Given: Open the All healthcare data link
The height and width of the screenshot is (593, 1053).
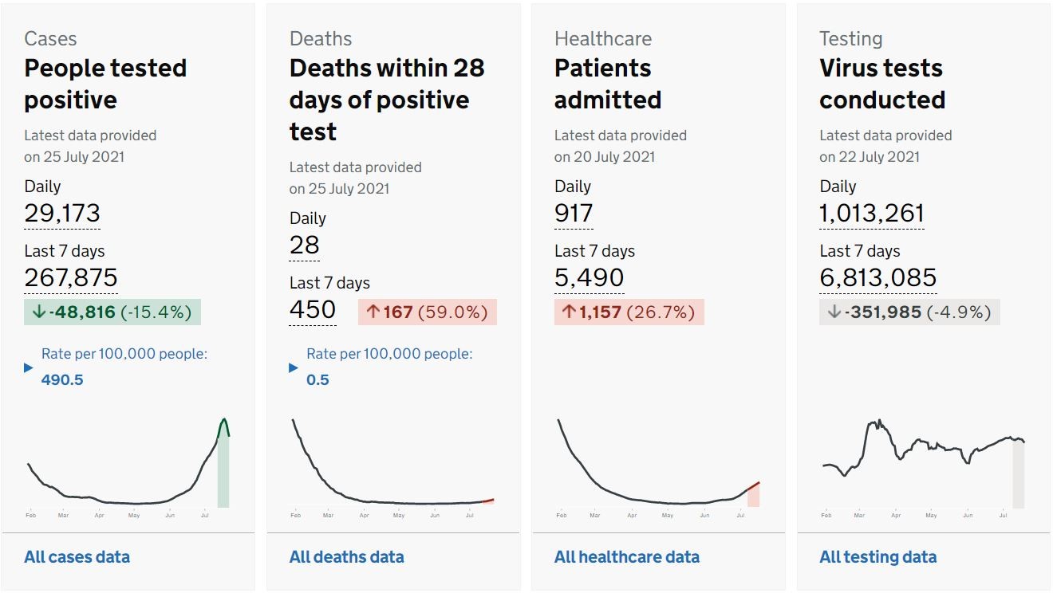Looking at the screenshot, I should (626, 557).
